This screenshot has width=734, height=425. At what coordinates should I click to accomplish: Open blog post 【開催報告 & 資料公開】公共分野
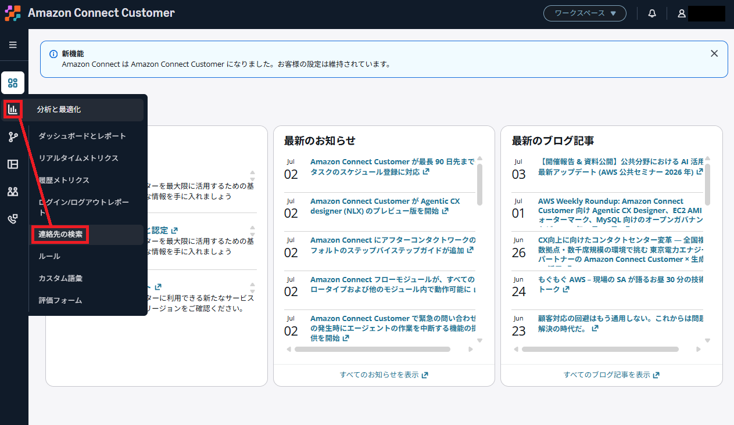point(621,167)
